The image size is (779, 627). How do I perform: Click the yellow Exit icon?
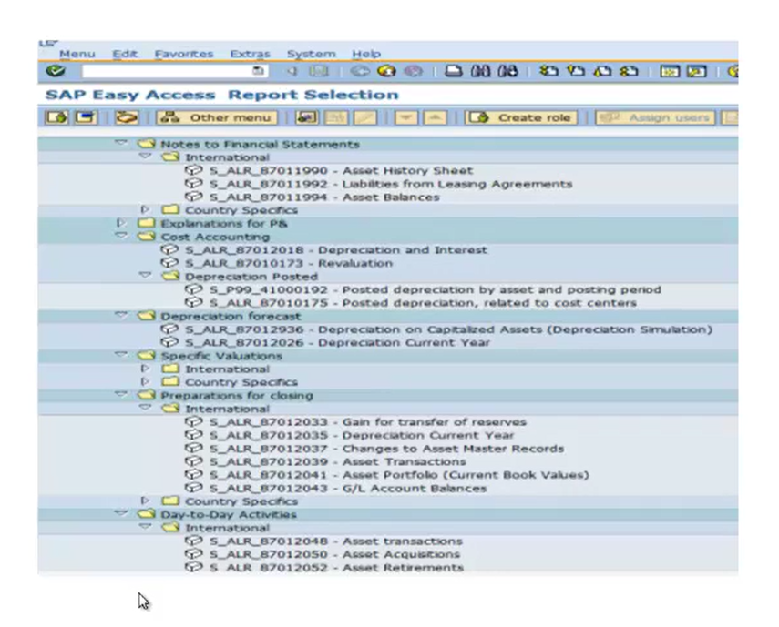[x=386, y=71]
